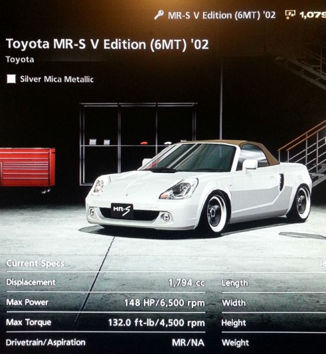Click the red tool chest
Viewport: 326px width, 354px height.
click(27, 167)
